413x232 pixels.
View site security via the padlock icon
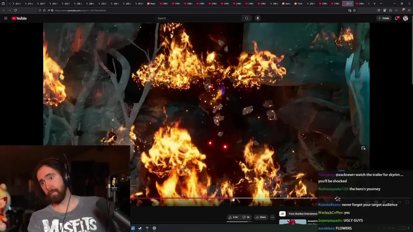coord(44,10)
